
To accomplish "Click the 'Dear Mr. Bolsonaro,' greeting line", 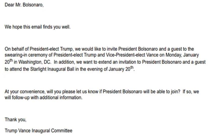I will (x=24, y=5).
